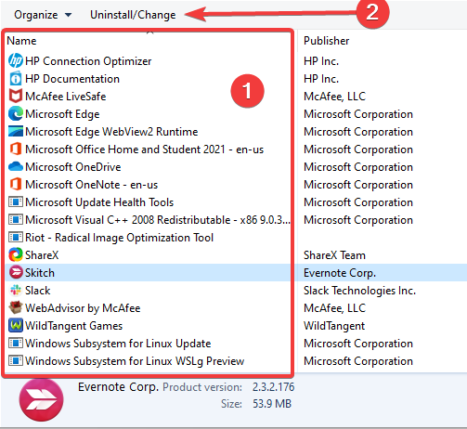Select the Slack program entry
The image size is (467, 429).
[37, 291]
